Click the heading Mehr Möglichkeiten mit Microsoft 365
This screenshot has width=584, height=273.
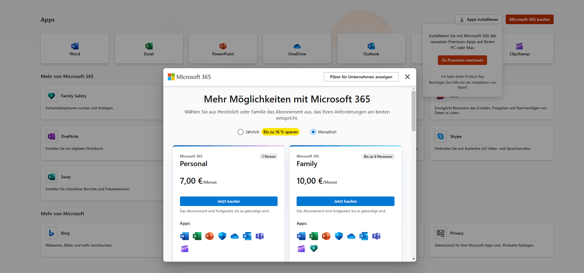(x=287, y=99)
